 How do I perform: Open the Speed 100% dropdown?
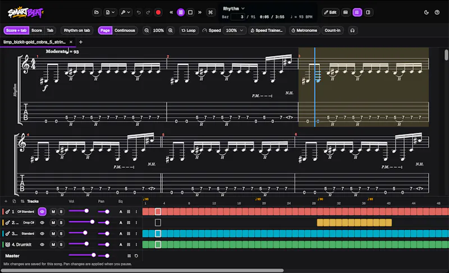(235, 30)
